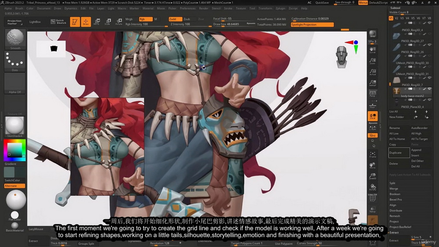
Task: Expand the Split section
Action: pyautogui.click(x=392, y=183)
